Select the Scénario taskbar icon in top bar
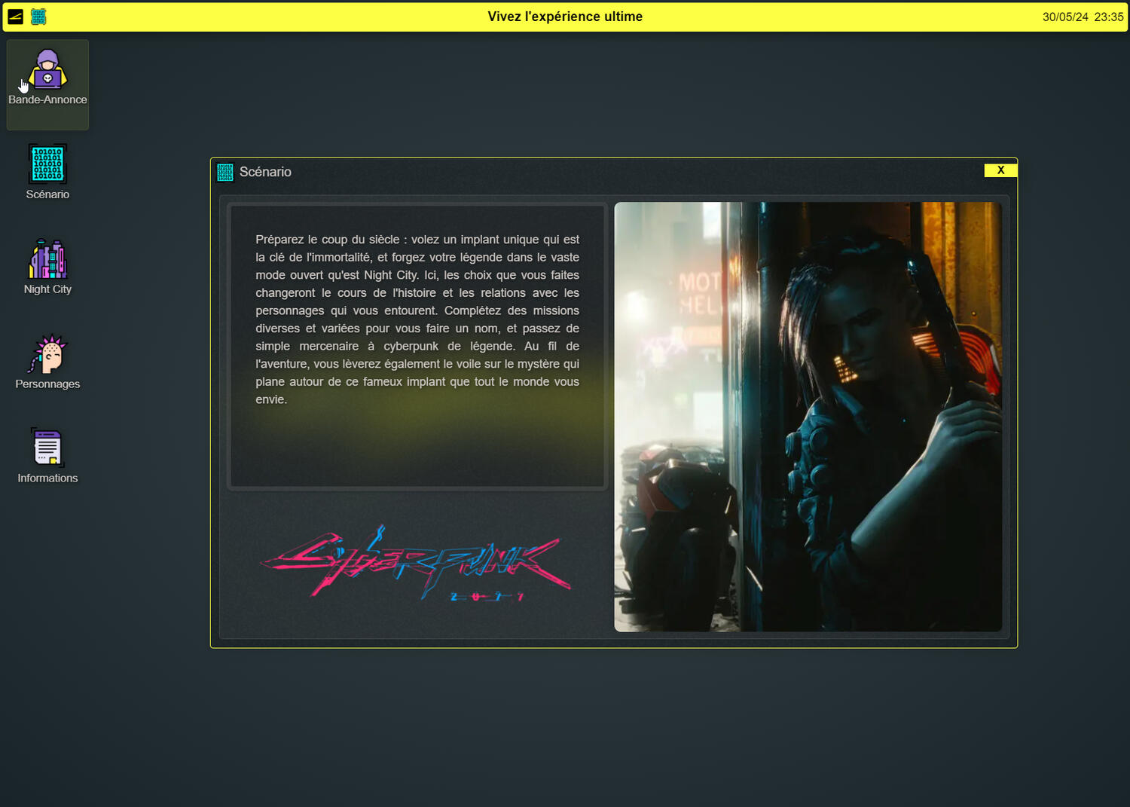 click(x=38, y=17)
